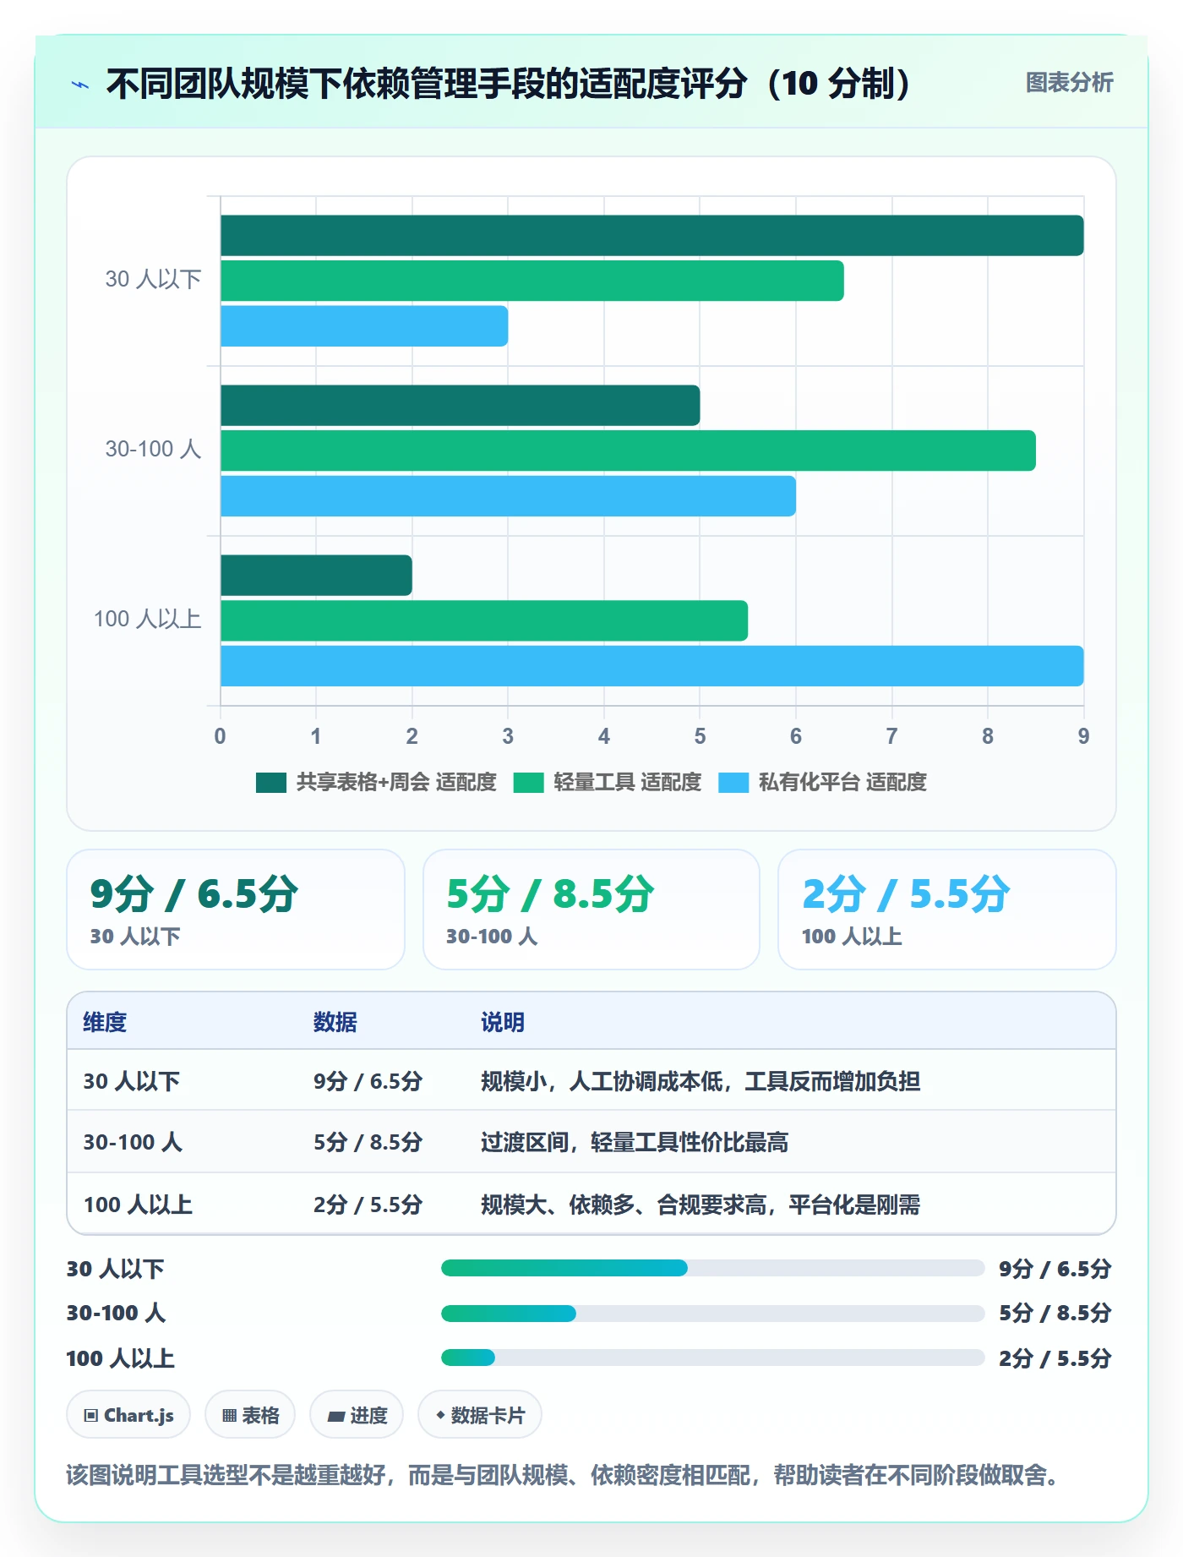
Task: Click the 数据 column header
Action: pos(335,1022)
